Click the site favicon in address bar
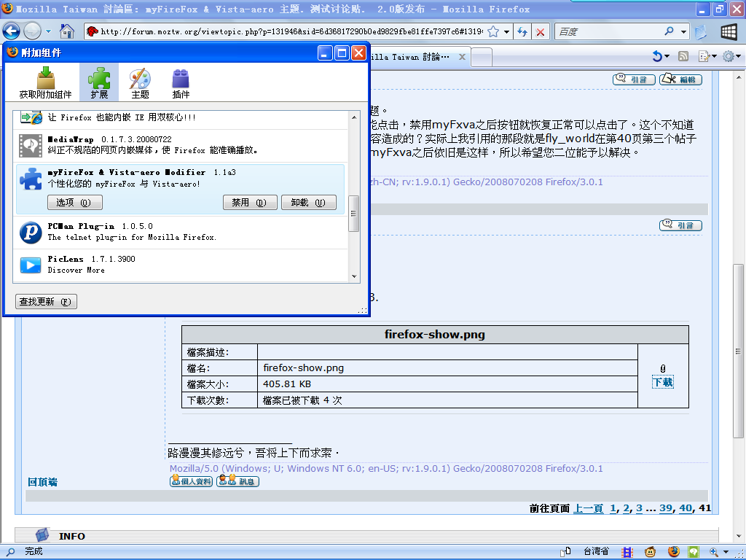Image resolution: width=746 pixels, height=560 pixels. point(92,31)
